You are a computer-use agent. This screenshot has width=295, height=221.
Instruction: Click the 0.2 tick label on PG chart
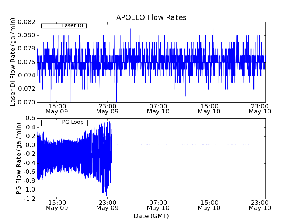click(x=31, y=136)
